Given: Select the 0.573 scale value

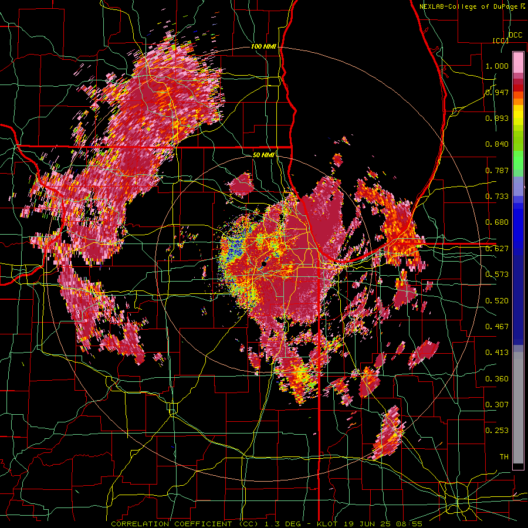Looking at the screenshot, I should 497,275.
